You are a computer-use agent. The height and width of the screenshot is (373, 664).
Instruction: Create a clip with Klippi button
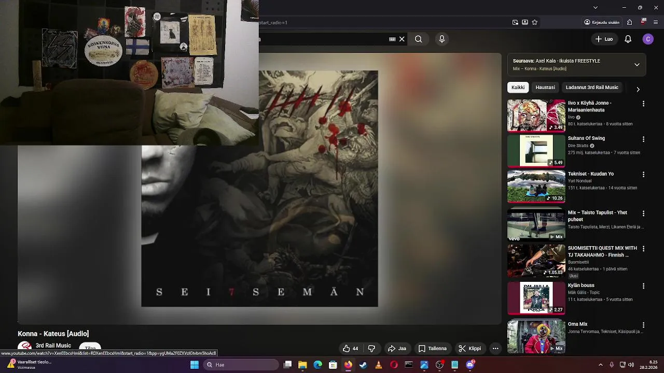(469, 348)
